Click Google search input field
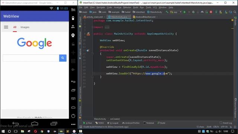238x134 pixels. [x=31, y=58]
